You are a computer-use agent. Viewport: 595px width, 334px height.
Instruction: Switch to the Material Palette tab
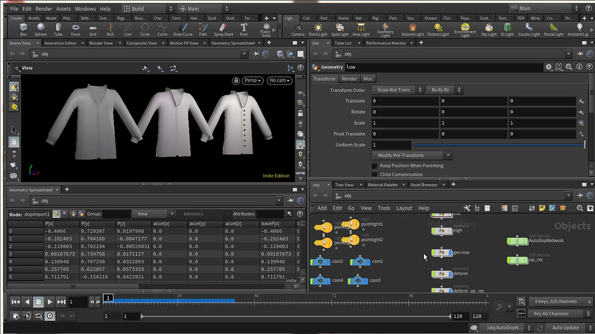tap(383, 185)
